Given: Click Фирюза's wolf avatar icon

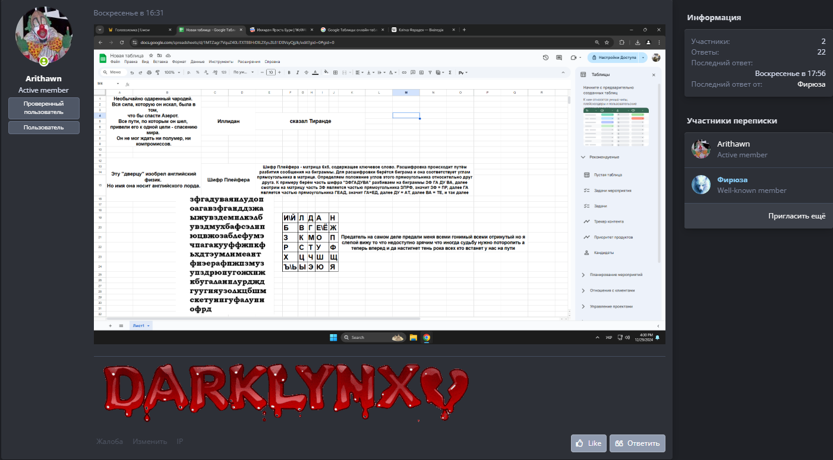Looking at the screenshot, I should click(701, 185).
